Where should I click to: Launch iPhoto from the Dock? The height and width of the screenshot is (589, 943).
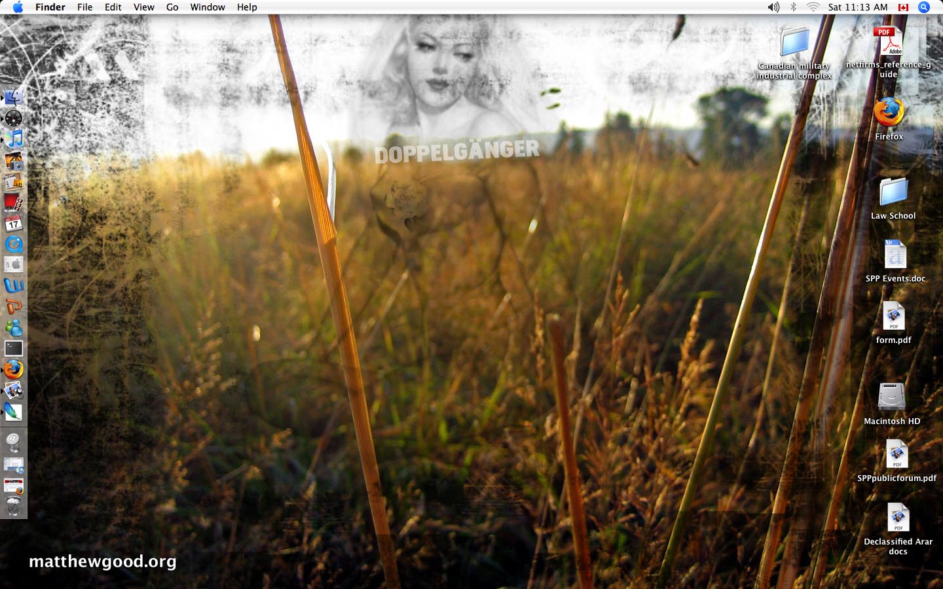tap(14, 160)
